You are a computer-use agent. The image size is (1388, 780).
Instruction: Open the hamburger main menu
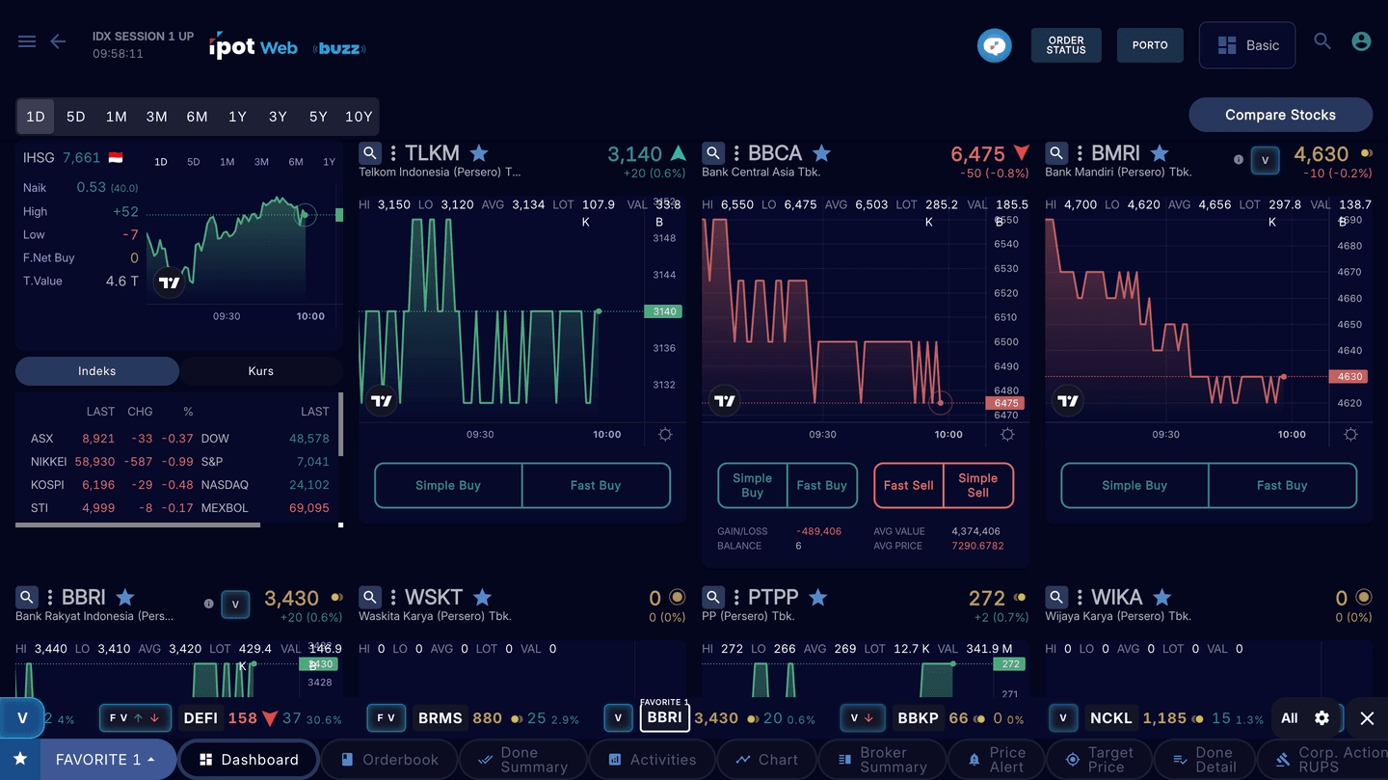pos(27,41)
